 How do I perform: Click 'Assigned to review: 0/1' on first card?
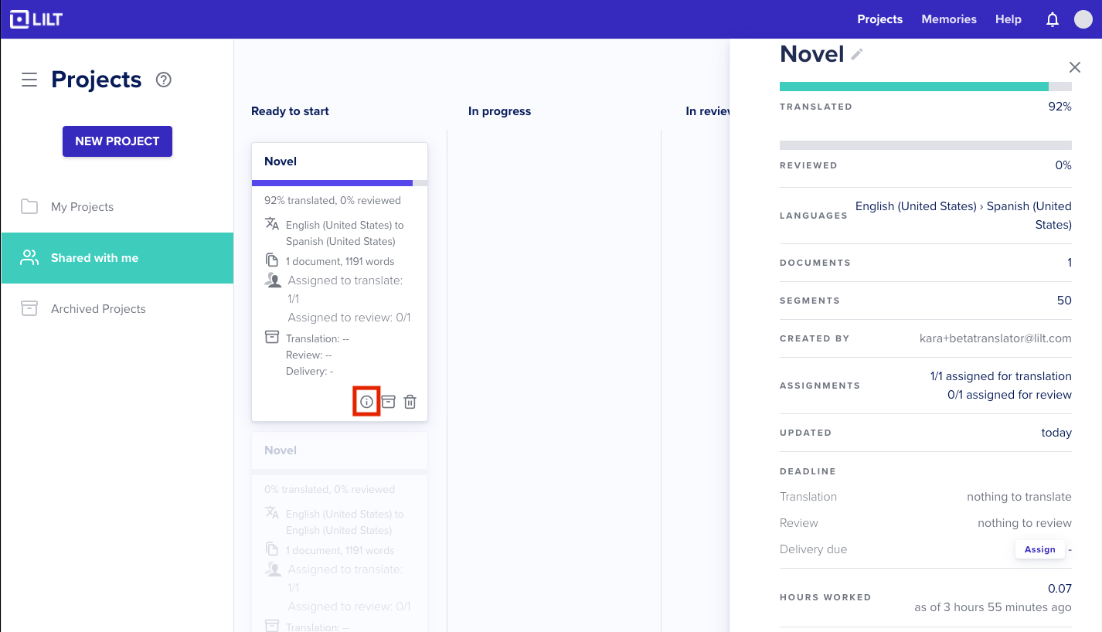pos(349,318)
